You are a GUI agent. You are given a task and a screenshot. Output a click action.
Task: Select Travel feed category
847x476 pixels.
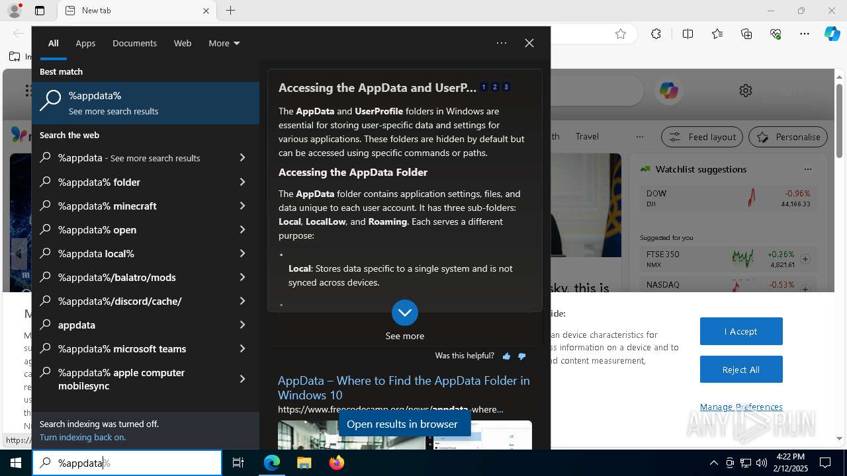(x=587, y=136)
